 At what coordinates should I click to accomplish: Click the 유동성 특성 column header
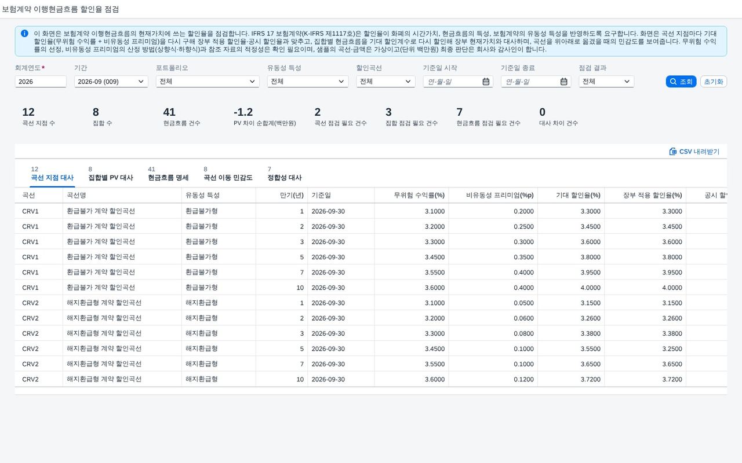point(219,196)
